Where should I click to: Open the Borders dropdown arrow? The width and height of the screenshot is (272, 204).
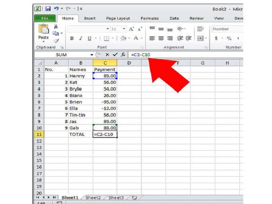pos(112,38)
